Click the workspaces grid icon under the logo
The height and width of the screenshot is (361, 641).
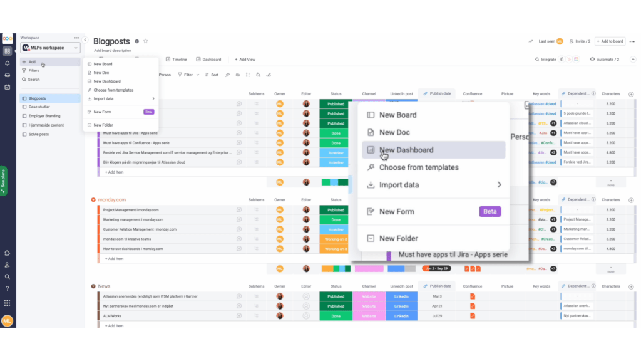click(8, 51)
